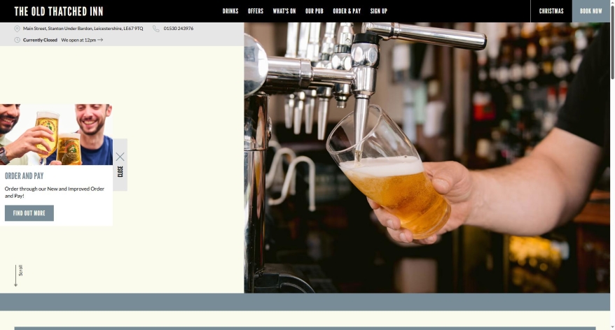The image size is (615, 330).
Task: Click the page vertical scrollbar
Action: (x=612, y=165)
